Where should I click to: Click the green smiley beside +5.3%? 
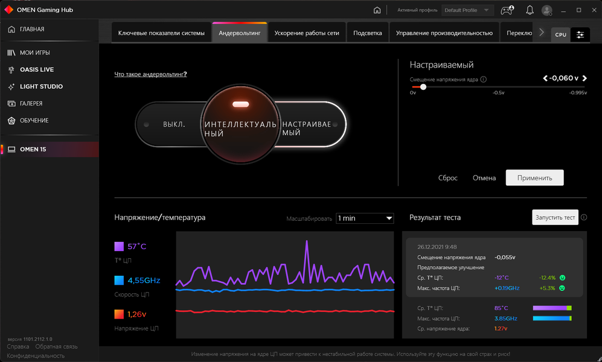pyautogui.click(x=562, y=288)
